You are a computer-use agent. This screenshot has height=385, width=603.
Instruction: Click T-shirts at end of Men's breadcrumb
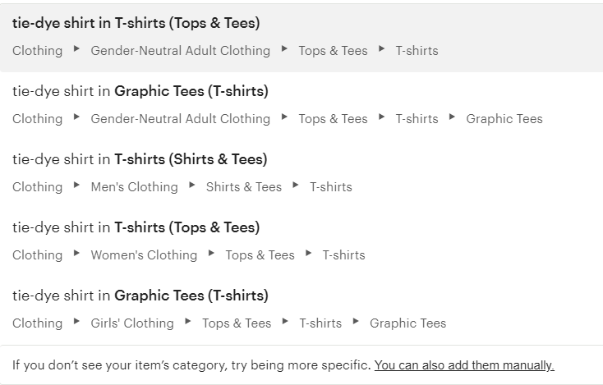click(x=331, y=186)
